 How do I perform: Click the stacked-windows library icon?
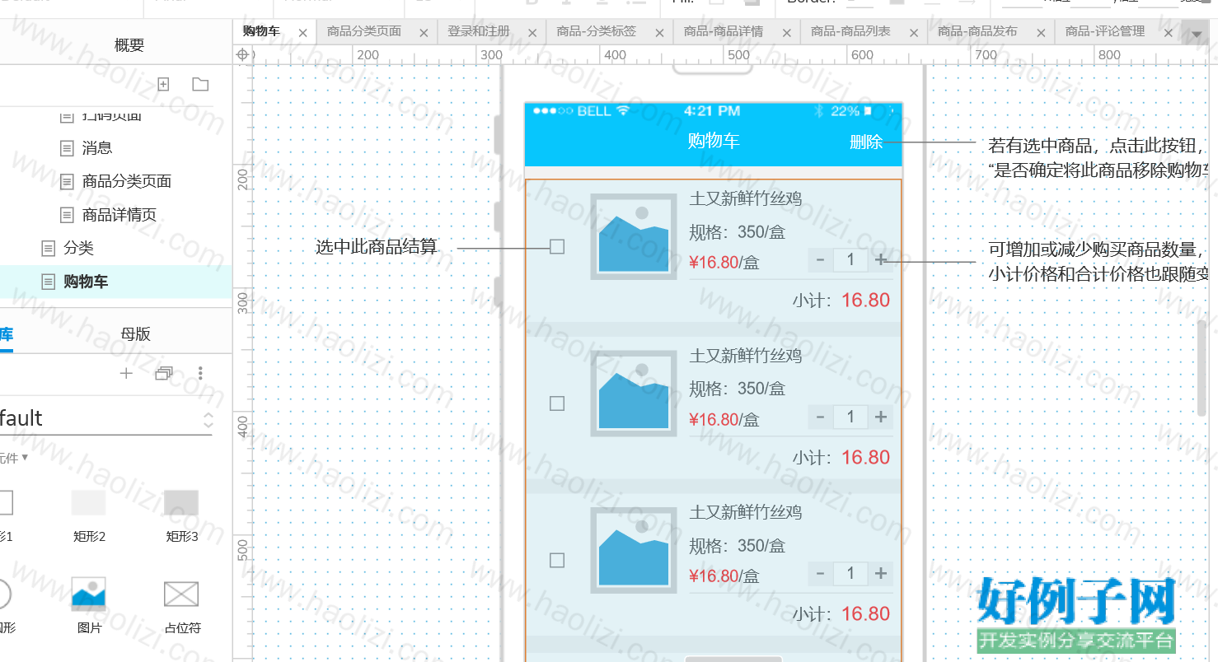click(164, 374)
